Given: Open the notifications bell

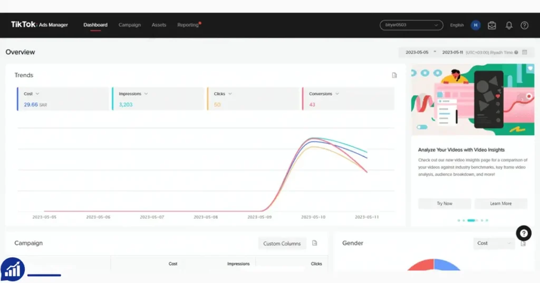Looking at the screenshot, I should point(509,25).
